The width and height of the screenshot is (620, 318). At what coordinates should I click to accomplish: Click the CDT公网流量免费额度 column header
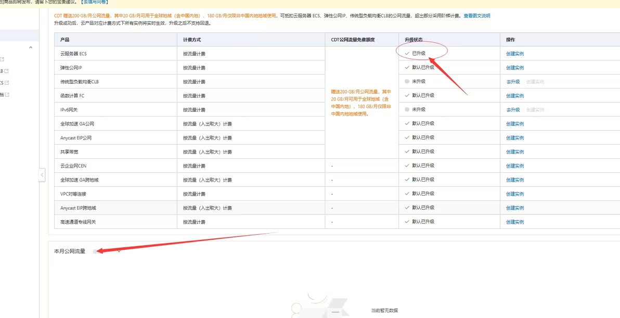pos(362,40)
